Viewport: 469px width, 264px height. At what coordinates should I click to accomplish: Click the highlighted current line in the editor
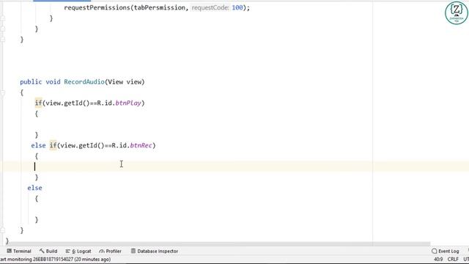[236, 166]
